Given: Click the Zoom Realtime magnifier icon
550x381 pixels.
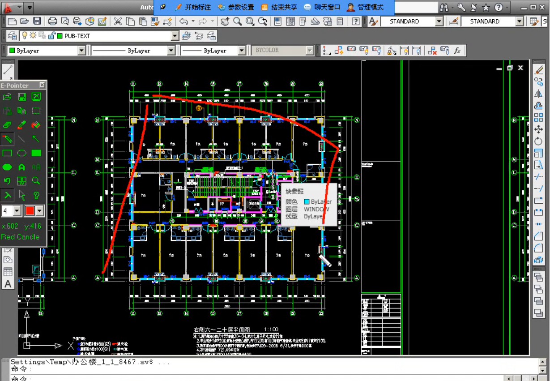Looking at the screenshot, I should tap(238, 21).
